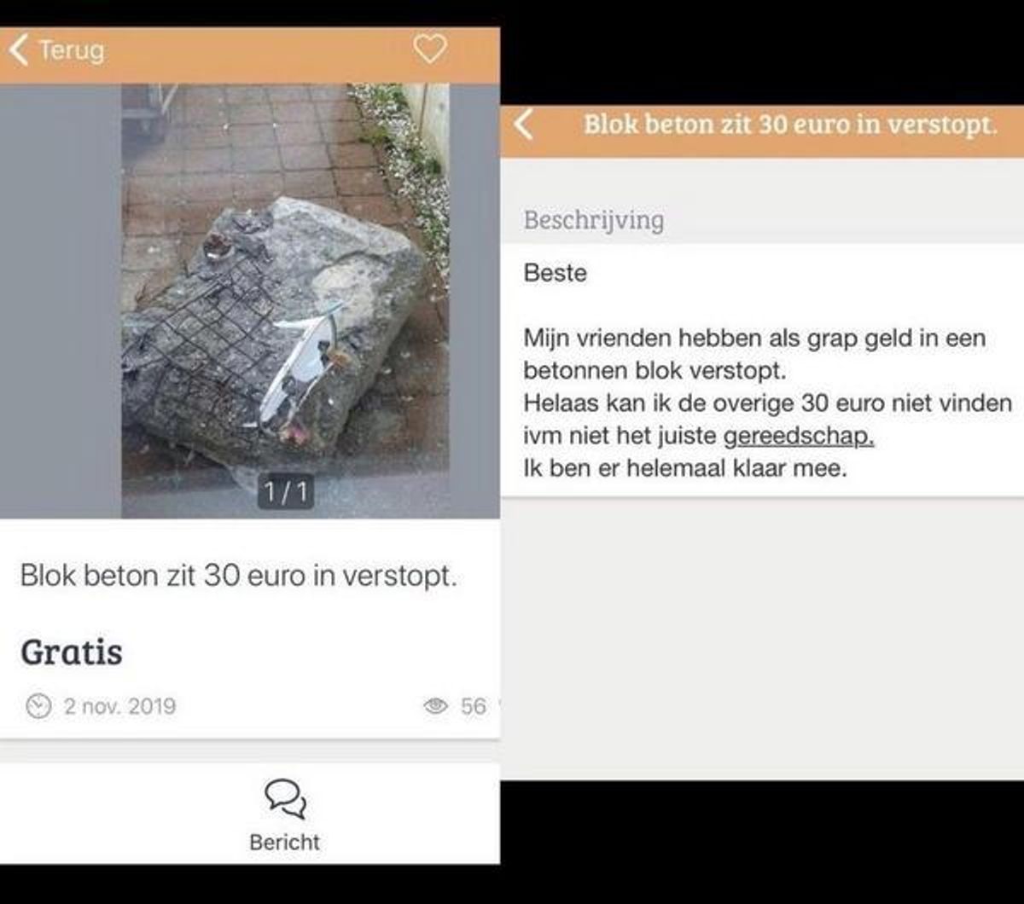This screenshot has height=904, width=1024.
Task: Tap the Terug back arrow
Action: click(20, 50)
